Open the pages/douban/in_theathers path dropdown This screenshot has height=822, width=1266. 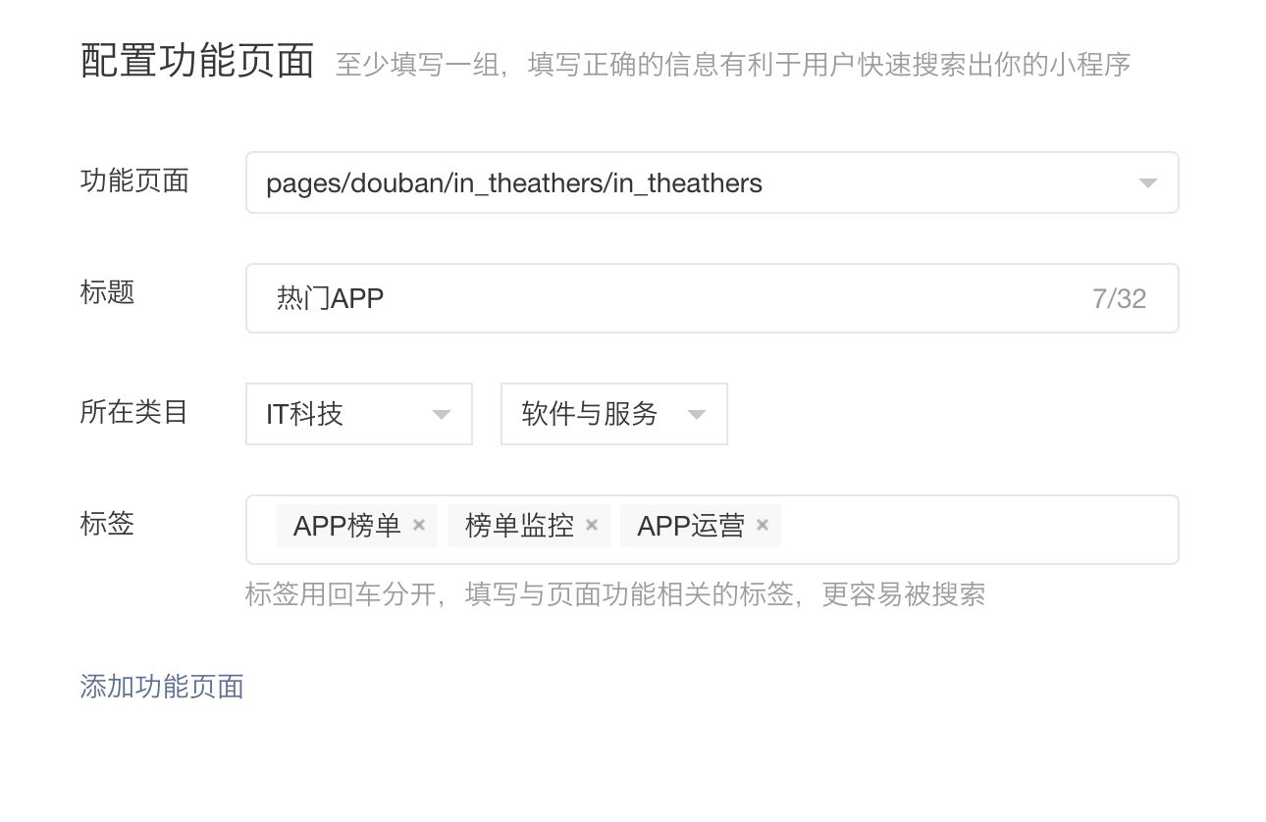[x=687, y=183]
